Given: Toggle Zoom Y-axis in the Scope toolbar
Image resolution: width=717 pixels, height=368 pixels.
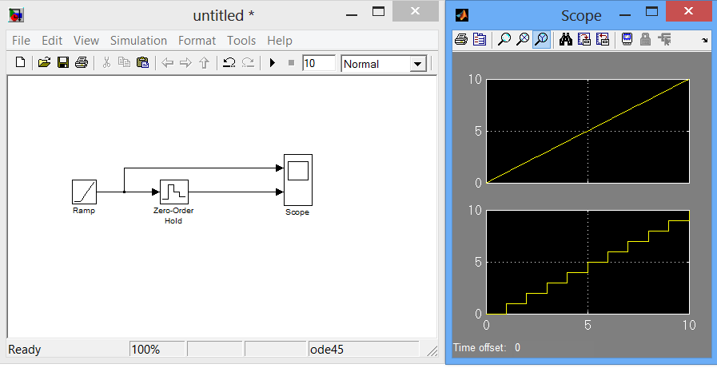Looking at the screenshot, I should (x=541, y=40).
